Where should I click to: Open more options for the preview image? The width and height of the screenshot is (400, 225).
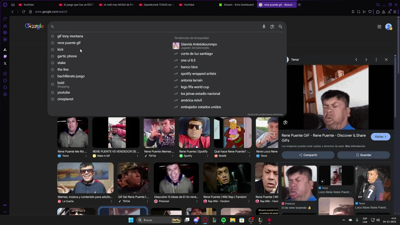pos(376,60)
